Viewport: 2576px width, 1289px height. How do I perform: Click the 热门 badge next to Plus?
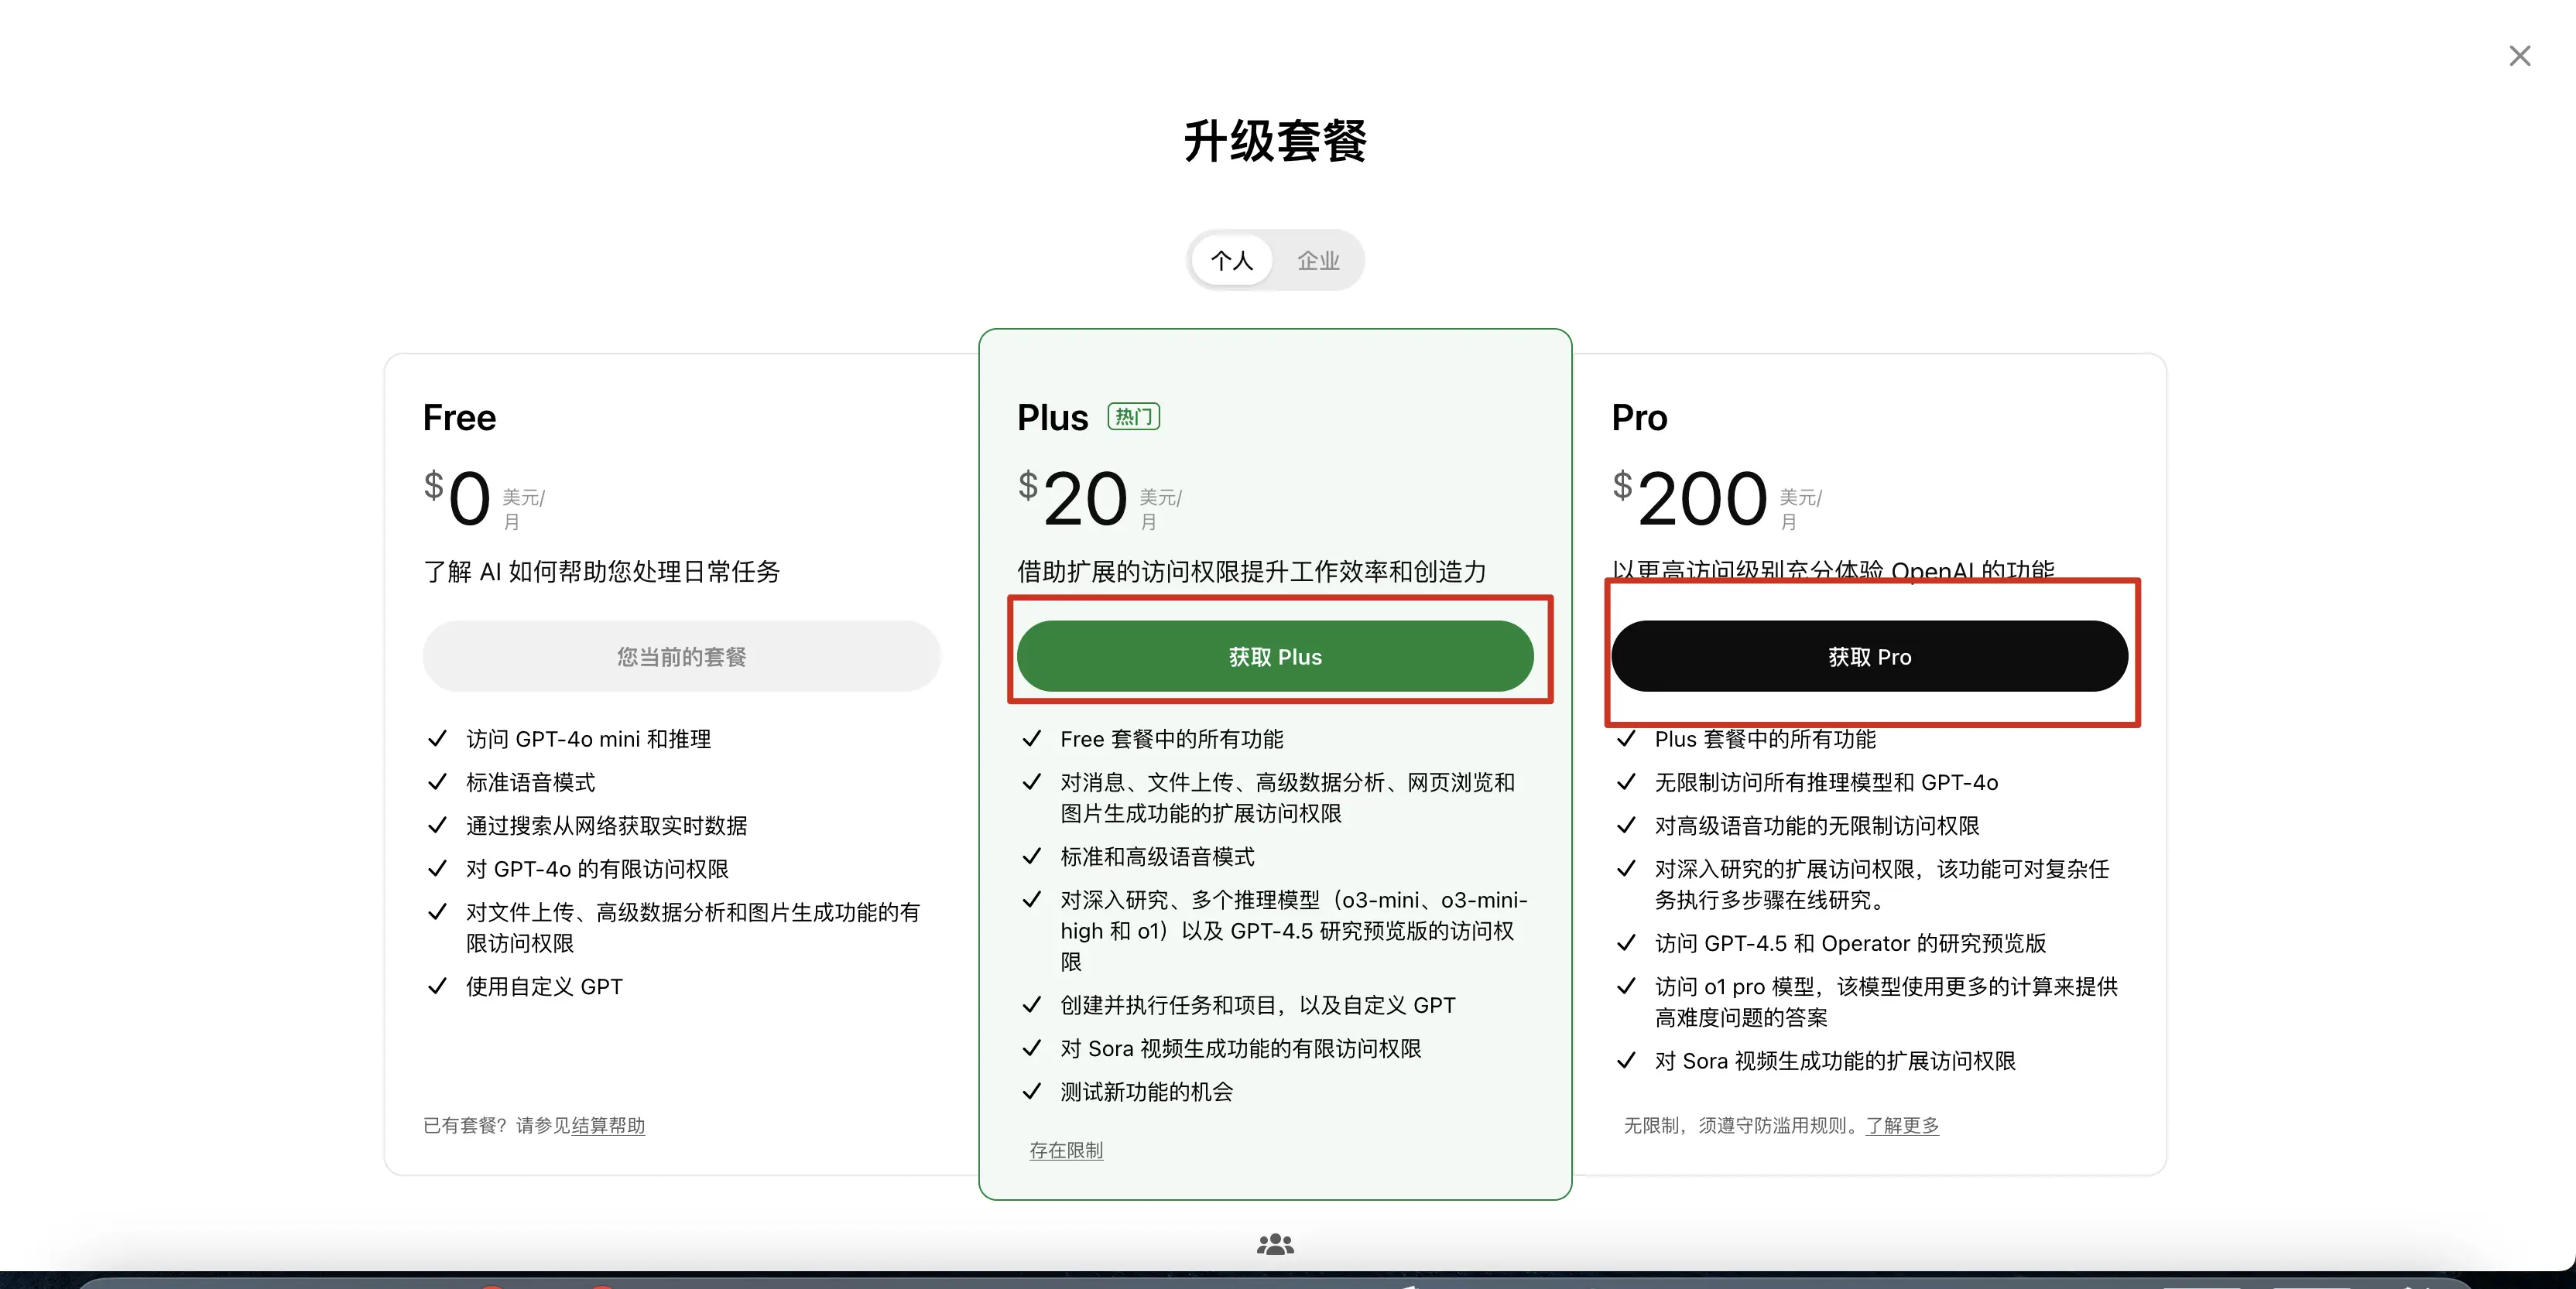click(x=1133, y=417)
